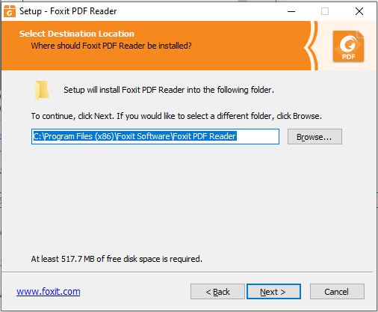Viewport: 378px width, 312px height.
Task: Click the free disk space requirement text
Action: coord(117,259)
